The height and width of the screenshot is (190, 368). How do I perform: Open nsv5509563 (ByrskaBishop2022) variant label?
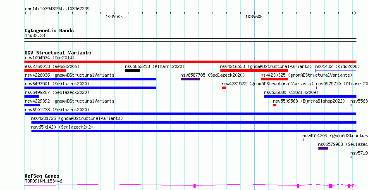pos(309,101)
